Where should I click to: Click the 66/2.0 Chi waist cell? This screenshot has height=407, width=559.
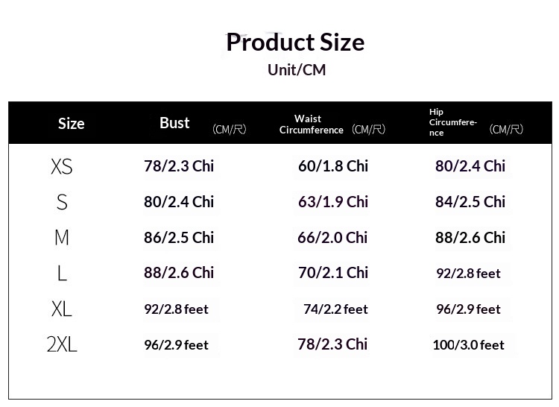point(332,237)
